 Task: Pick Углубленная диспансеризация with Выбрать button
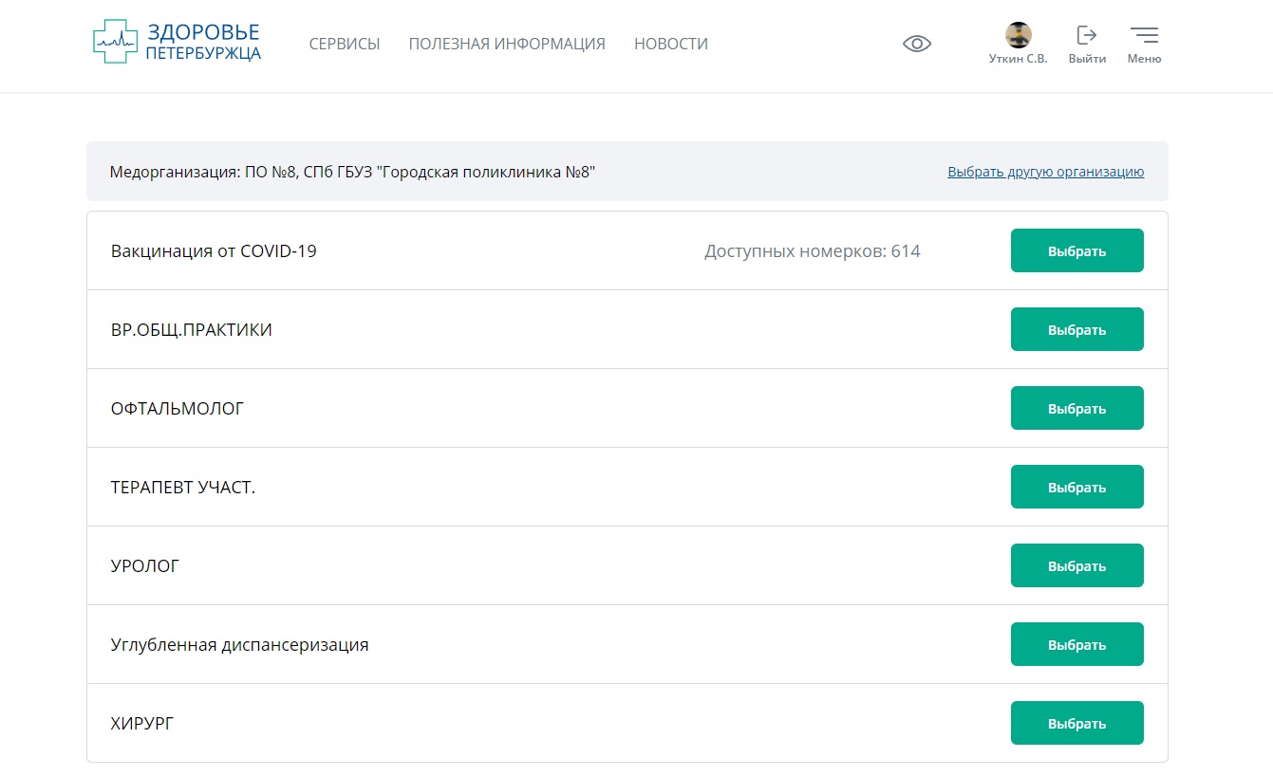[x=1076, y=645]
